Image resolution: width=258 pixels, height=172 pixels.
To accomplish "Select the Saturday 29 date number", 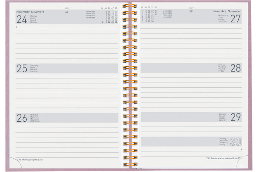I will coord(236,117).
